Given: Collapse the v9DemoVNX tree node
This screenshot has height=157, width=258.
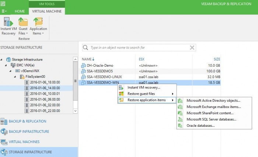Looking at the screenshot, I should click(11, 71).
